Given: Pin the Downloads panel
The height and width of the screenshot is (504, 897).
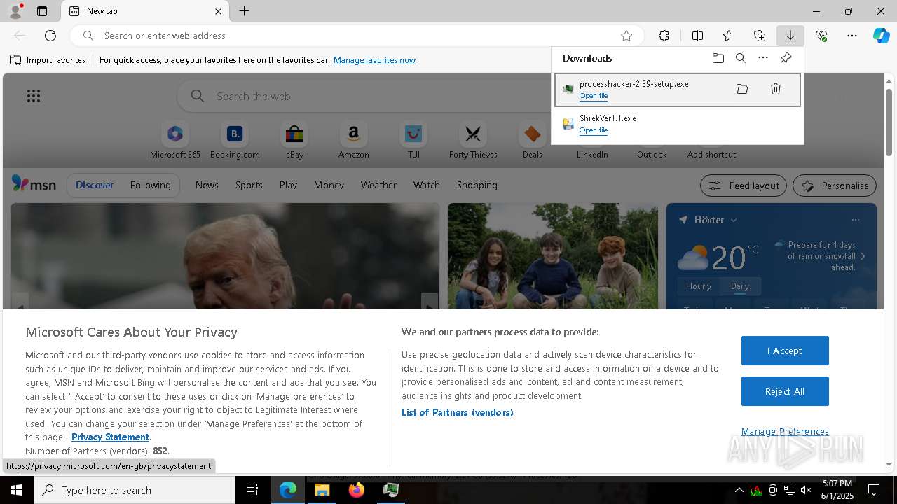Looking at the screenshot, I should tap(786, 58).
